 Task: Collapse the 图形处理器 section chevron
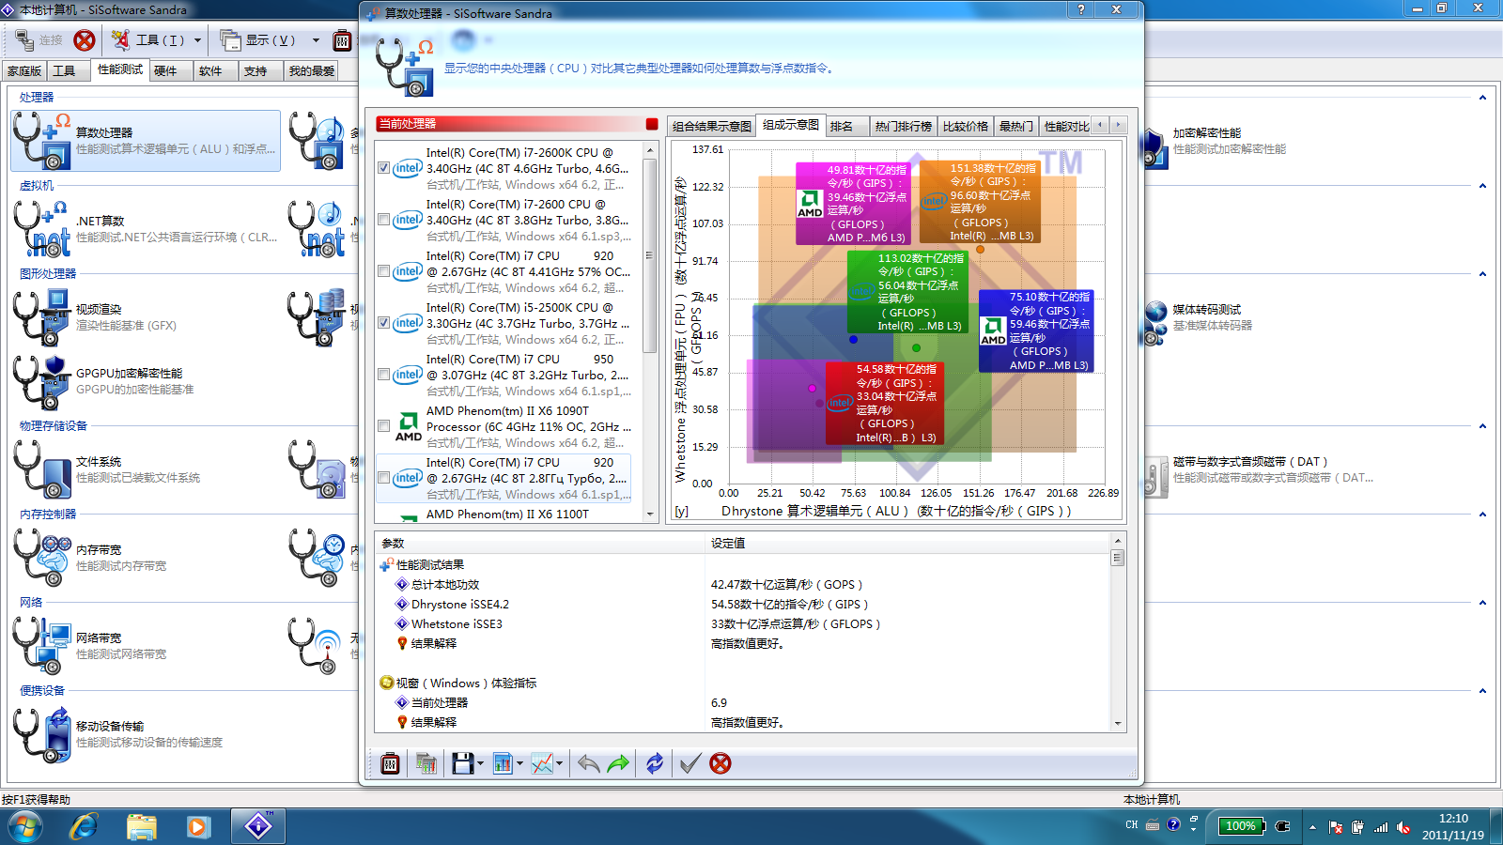point(1482,274)
